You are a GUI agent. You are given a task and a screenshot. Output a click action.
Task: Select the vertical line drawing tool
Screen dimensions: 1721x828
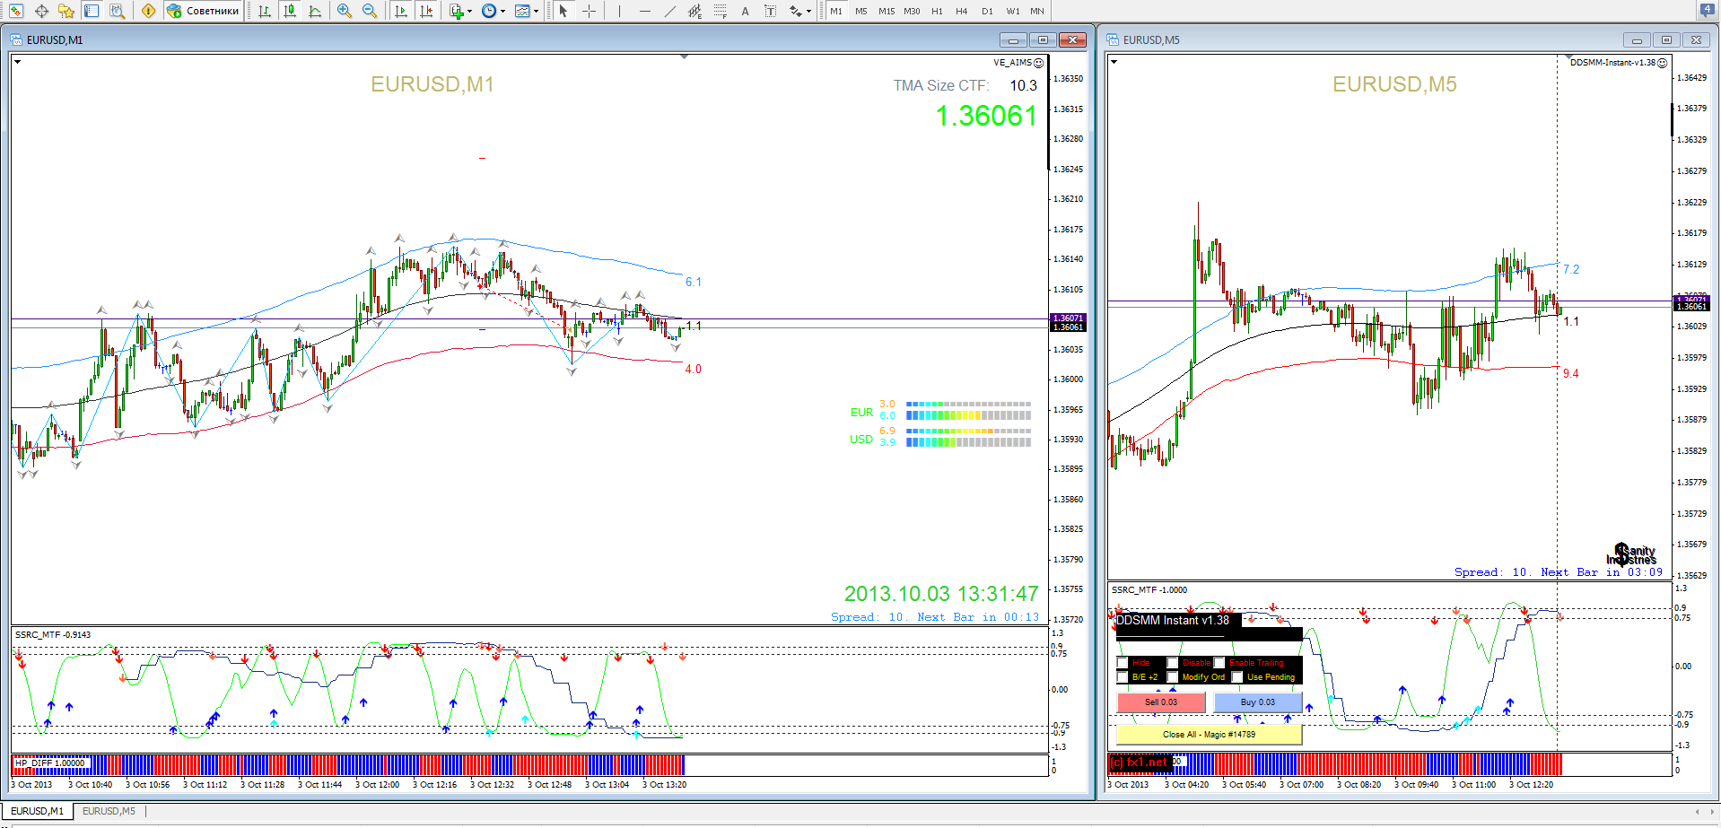pyautogui.click(x=619, y=11)
